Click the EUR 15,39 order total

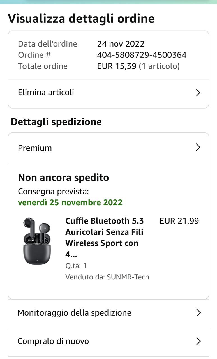click(x=117, y=66)
